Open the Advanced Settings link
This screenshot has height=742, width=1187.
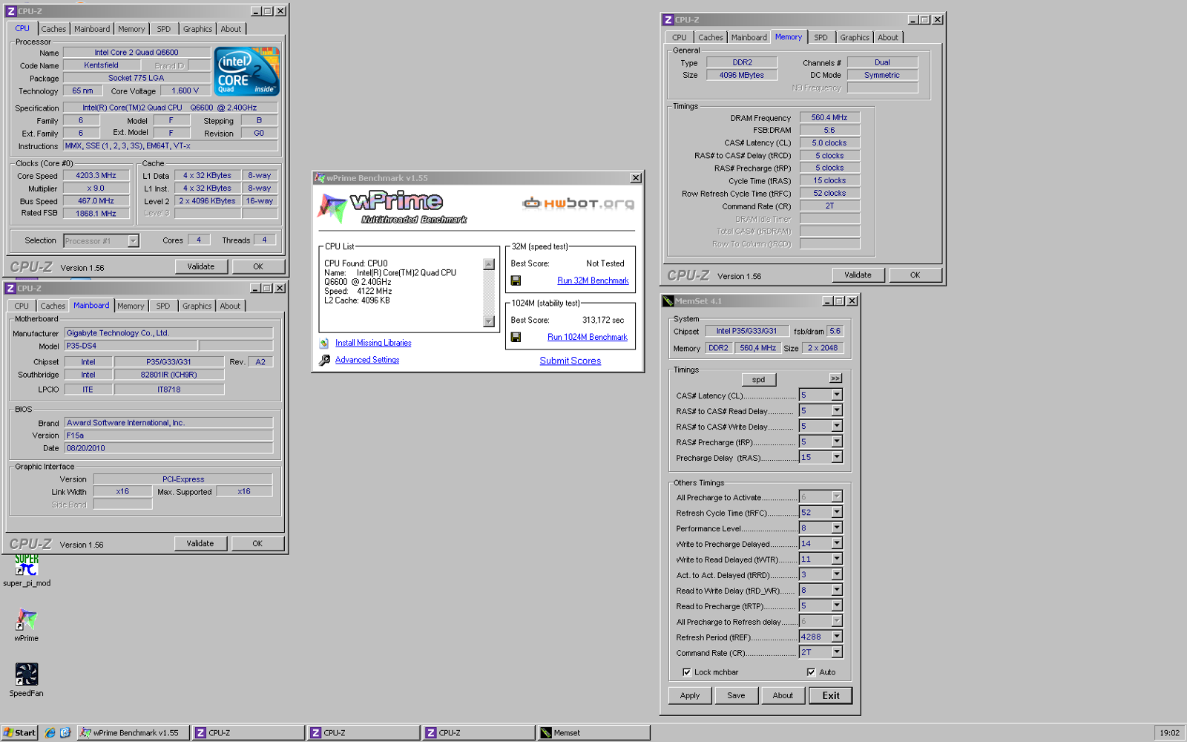[x=367, y=360]
